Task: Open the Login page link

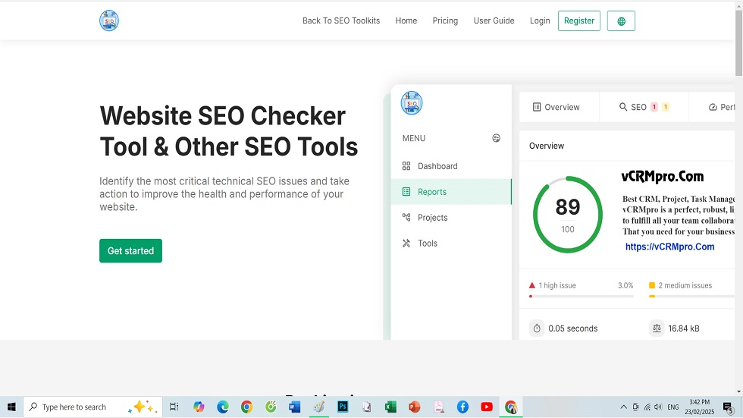Action: [x=540, y=21]
